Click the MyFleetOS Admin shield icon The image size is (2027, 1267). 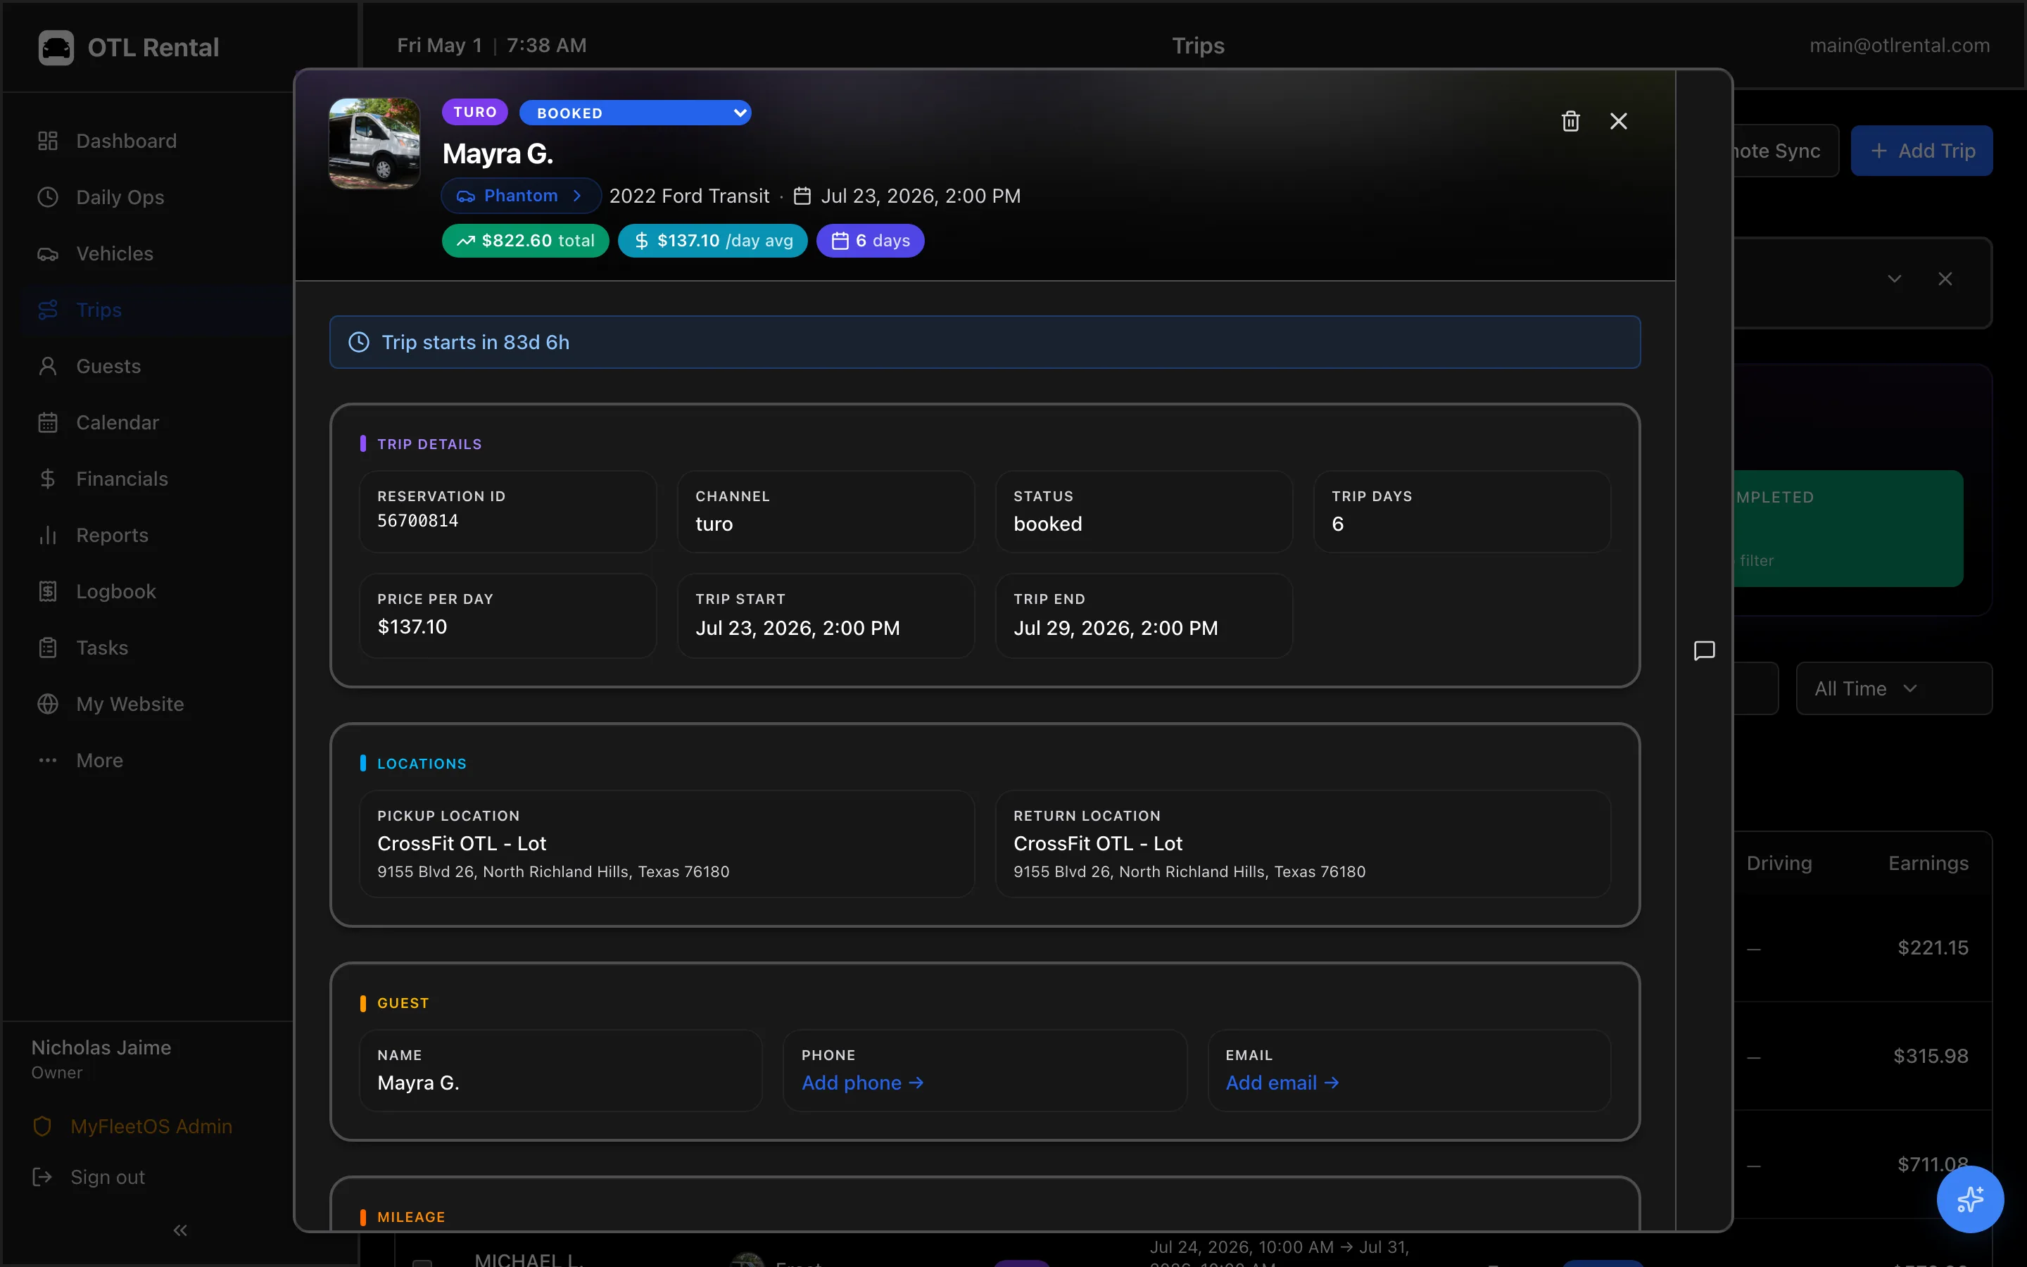click(42, 1126)
